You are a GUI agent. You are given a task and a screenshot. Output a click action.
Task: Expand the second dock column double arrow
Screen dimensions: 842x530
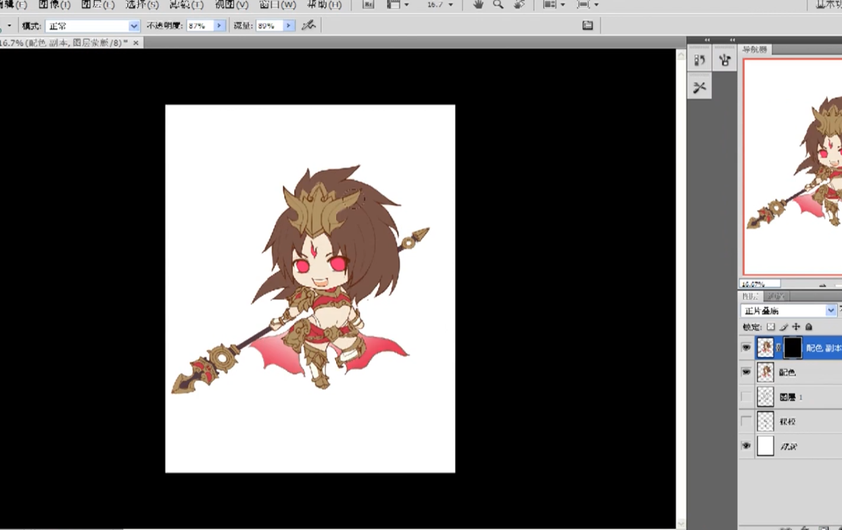(732, 40)
